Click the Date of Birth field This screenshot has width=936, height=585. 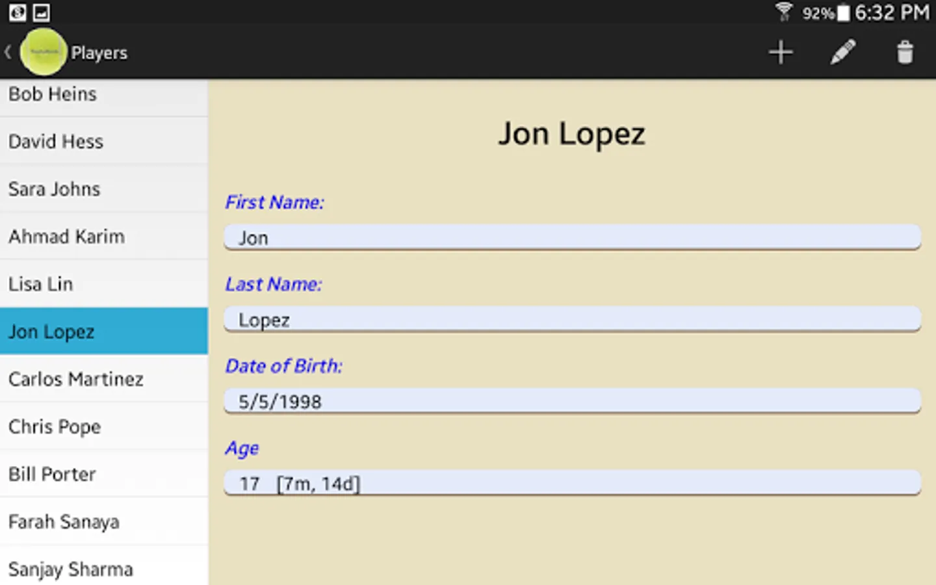[x=572, y=402]
